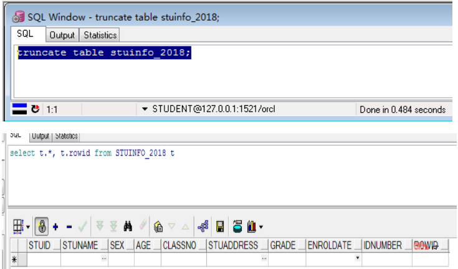Open the chart icon dropdown arrow

click(x=261, y=226)
